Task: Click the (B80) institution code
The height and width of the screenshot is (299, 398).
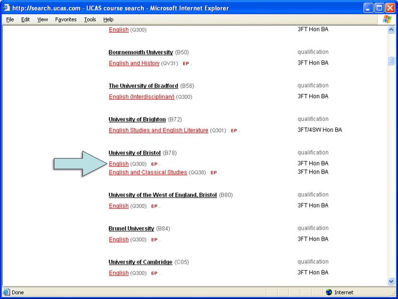Action: (226, 195)
